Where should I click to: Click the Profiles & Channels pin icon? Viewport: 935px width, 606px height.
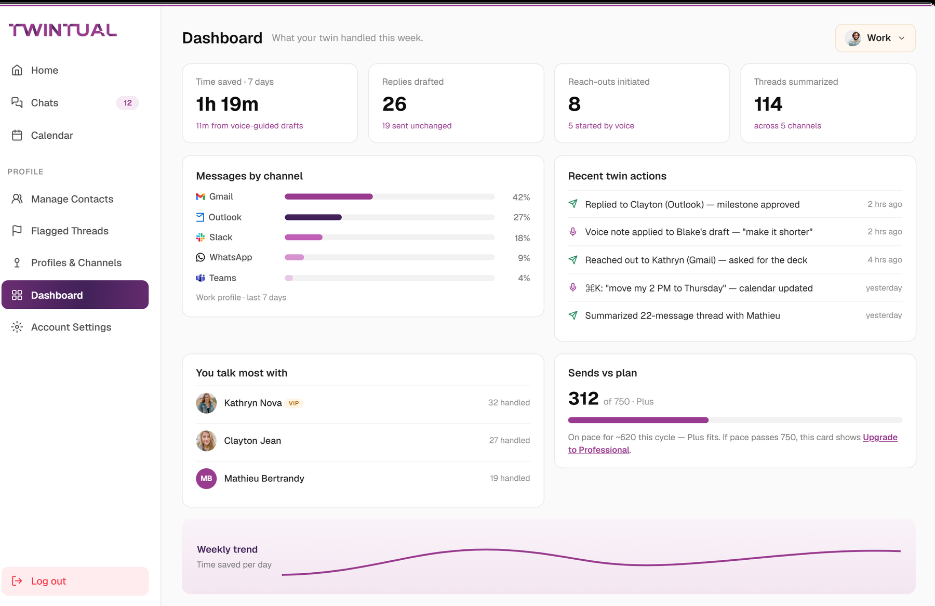tap(17, 262)
